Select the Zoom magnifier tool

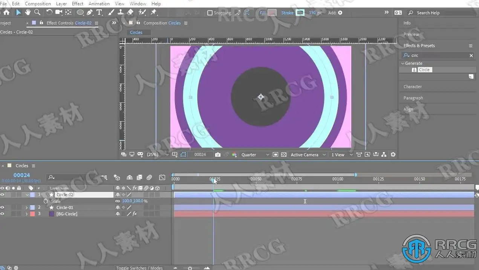(37, 12)
